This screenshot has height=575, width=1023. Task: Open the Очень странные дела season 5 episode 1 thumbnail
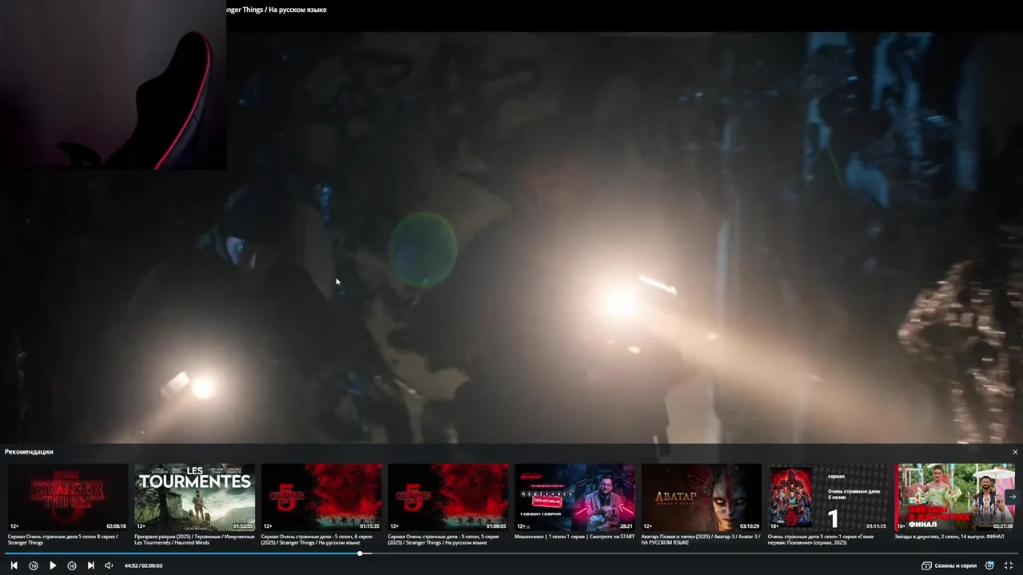click(x=828, y=497)
